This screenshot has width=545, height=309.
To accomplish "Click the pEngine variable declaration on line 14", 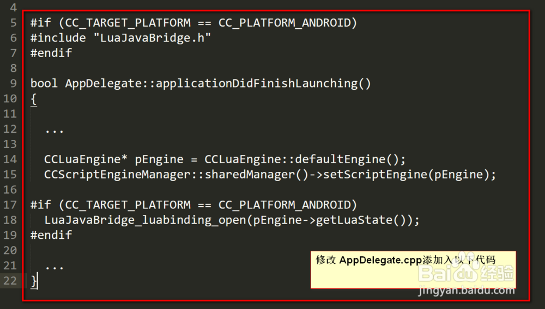I will pyautogui.click(x=159, y=160).
